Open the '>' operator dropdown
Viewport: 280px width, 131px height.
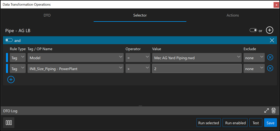(138, 68)
